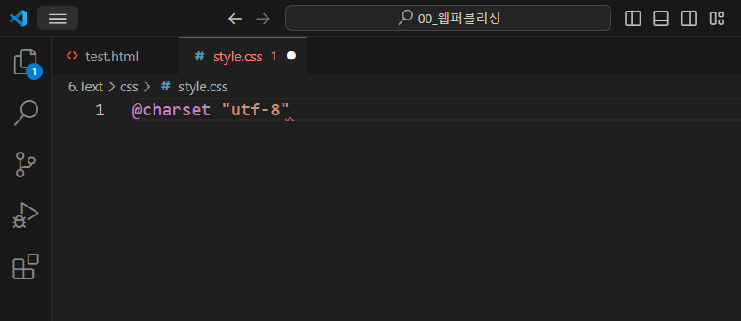Toggle the primary side bar layout icon
The image size is (741, 321).
pyautogui.click(x=633, y=19)
